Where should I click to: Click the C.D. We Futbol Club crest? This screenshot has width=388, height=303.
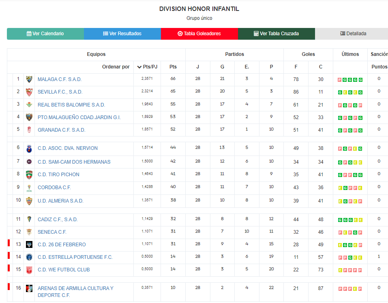click(29, 270)
